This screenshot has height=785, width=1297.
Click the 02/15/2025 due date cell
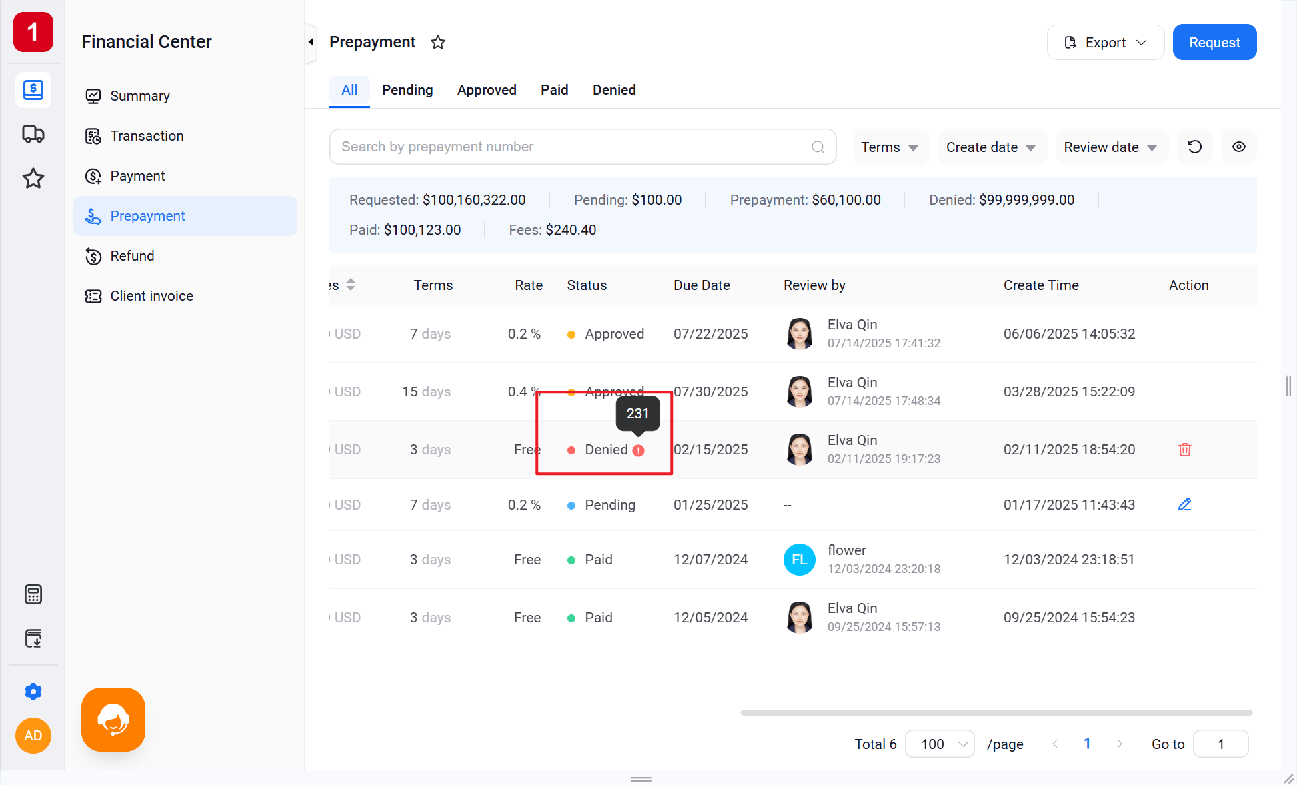(x=710, y=450)
